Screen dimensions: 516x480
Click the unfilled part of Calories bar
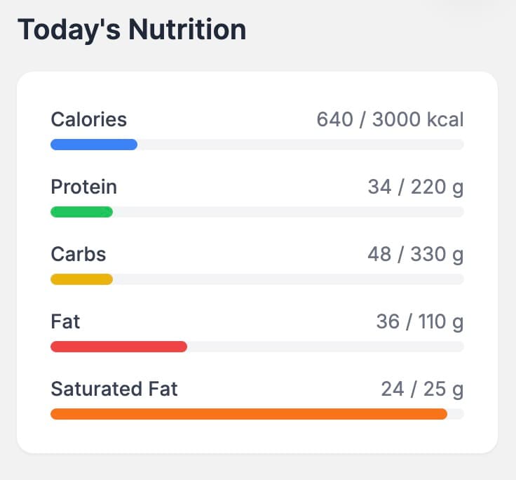(x=301, y=145)
